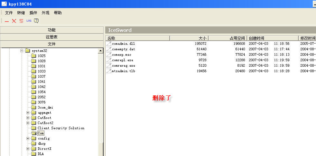Select the 3076 folder
The image size is (316, 156).
click(42, 102)
